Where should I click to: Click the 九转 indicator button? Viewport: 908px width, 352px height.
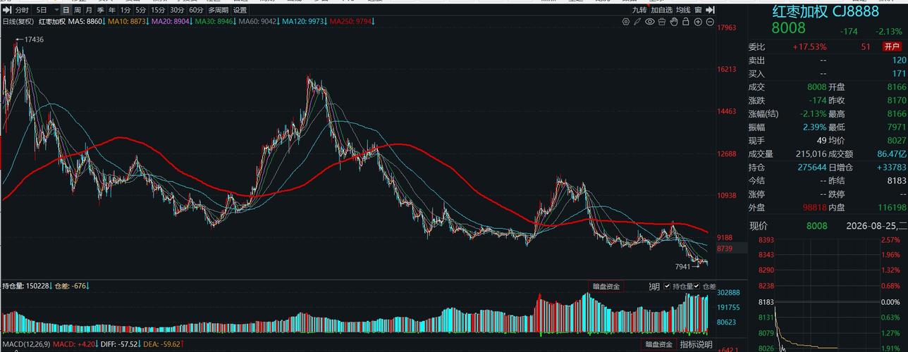(x=639, y=10)
